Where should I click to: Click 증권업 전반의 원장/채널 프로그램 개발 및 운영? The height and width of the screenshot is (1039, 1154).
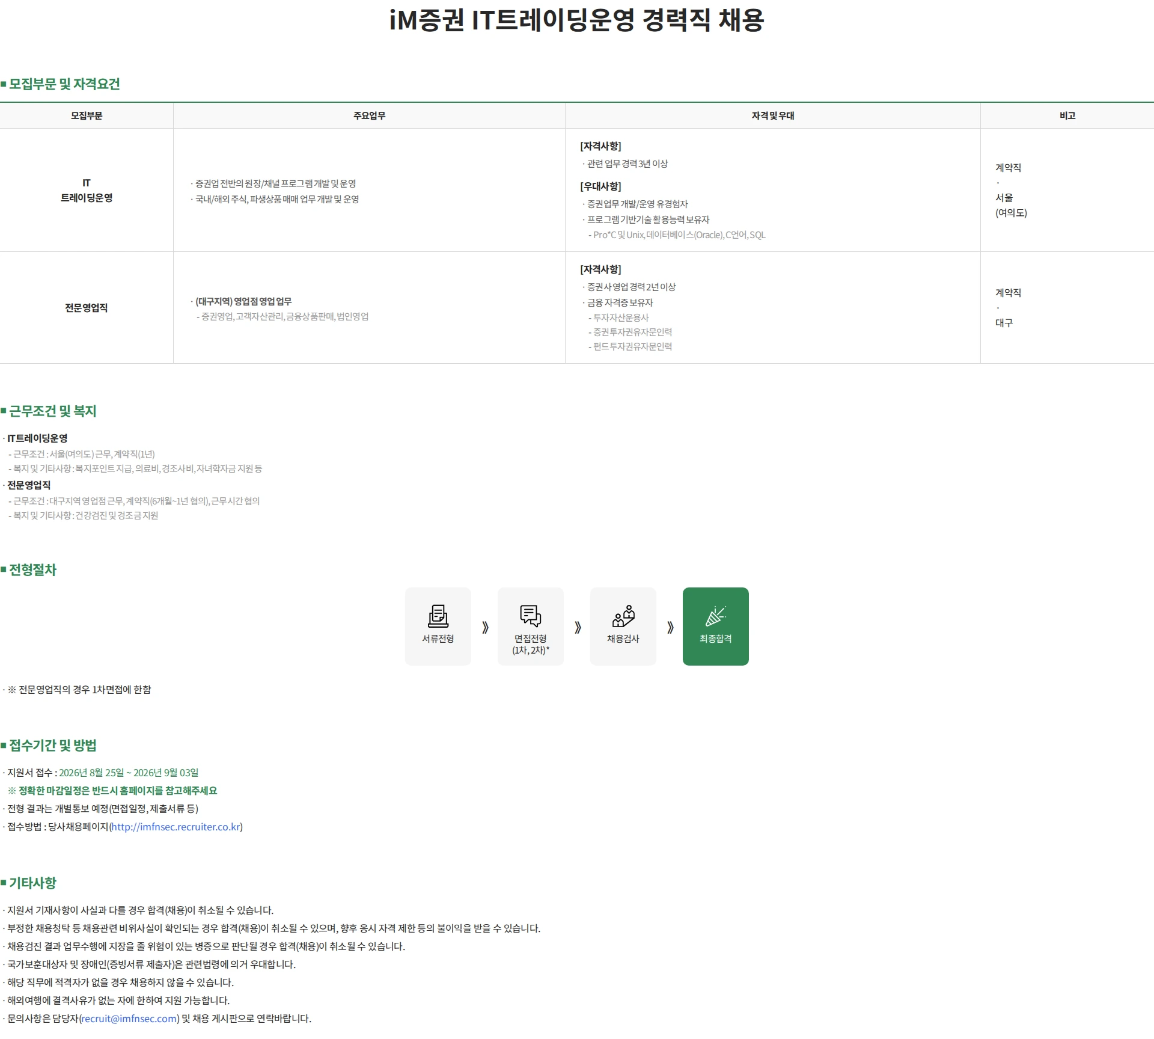275,183
